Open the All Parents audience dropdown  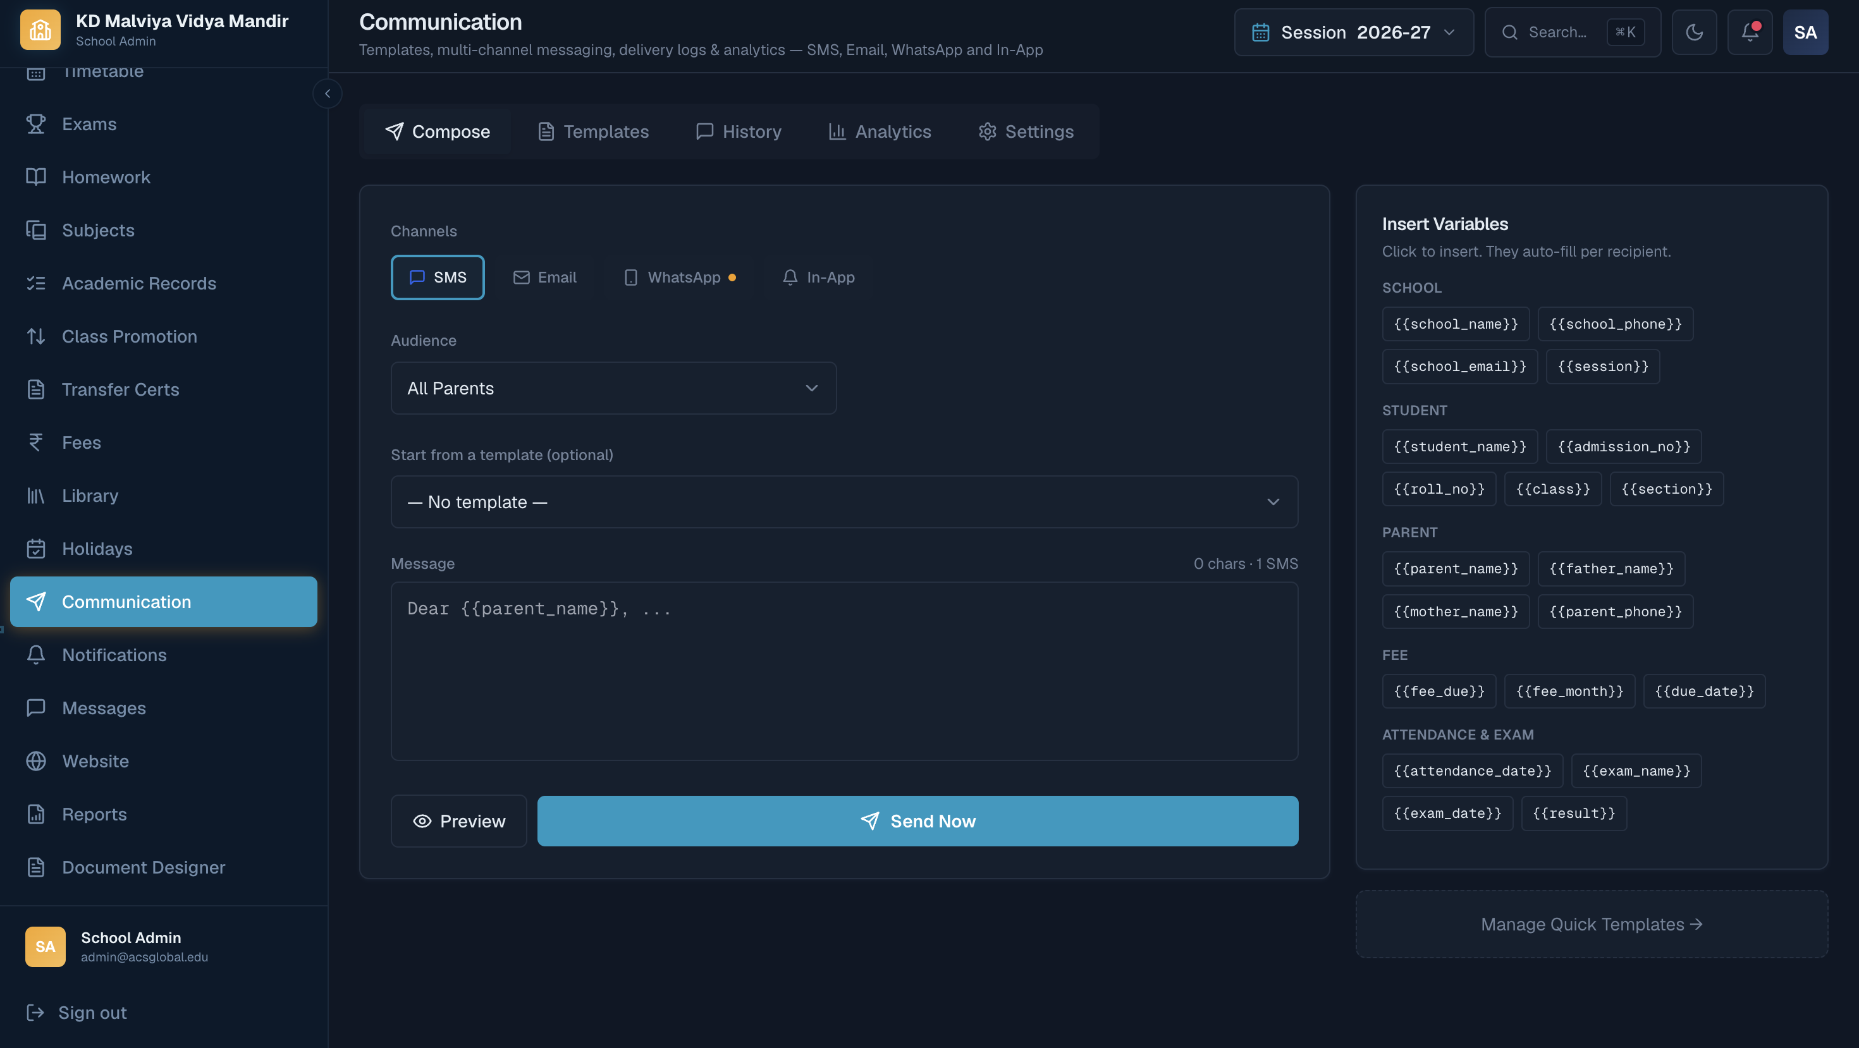click(613, 388)
